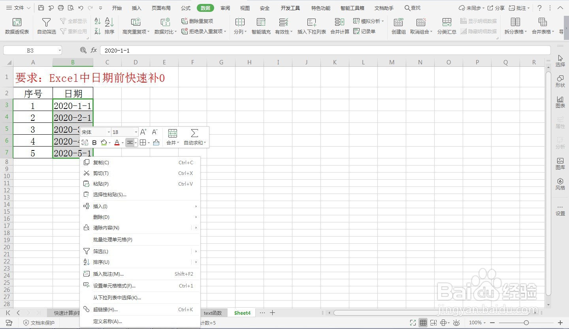
Task: Expand 高亮重复项 dropdown
Action: pyautogui.click(x=148, y=32)
